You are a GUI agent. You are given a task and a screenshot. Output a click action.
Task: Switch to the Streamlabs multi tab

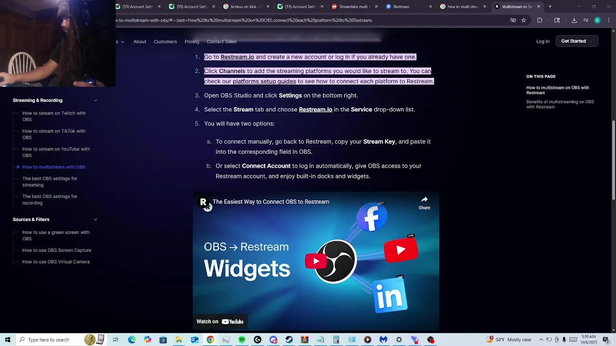tap(354, 7)
